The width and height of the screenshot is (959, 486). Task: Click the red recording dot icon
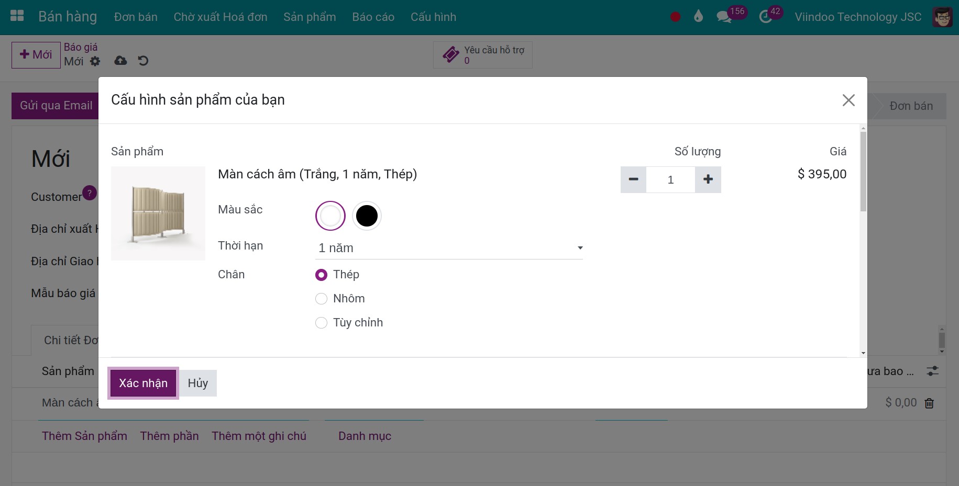pos(675,17)
